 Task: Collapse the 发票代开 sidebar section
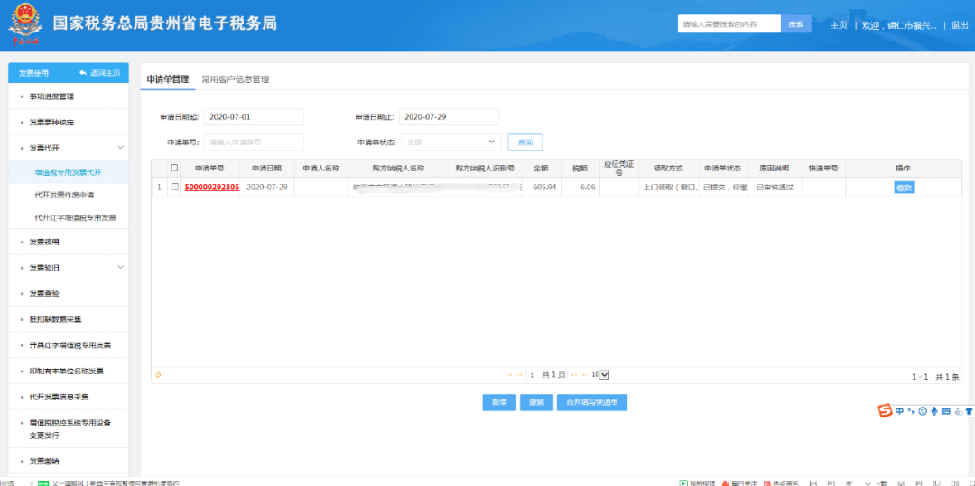(121, 148)
